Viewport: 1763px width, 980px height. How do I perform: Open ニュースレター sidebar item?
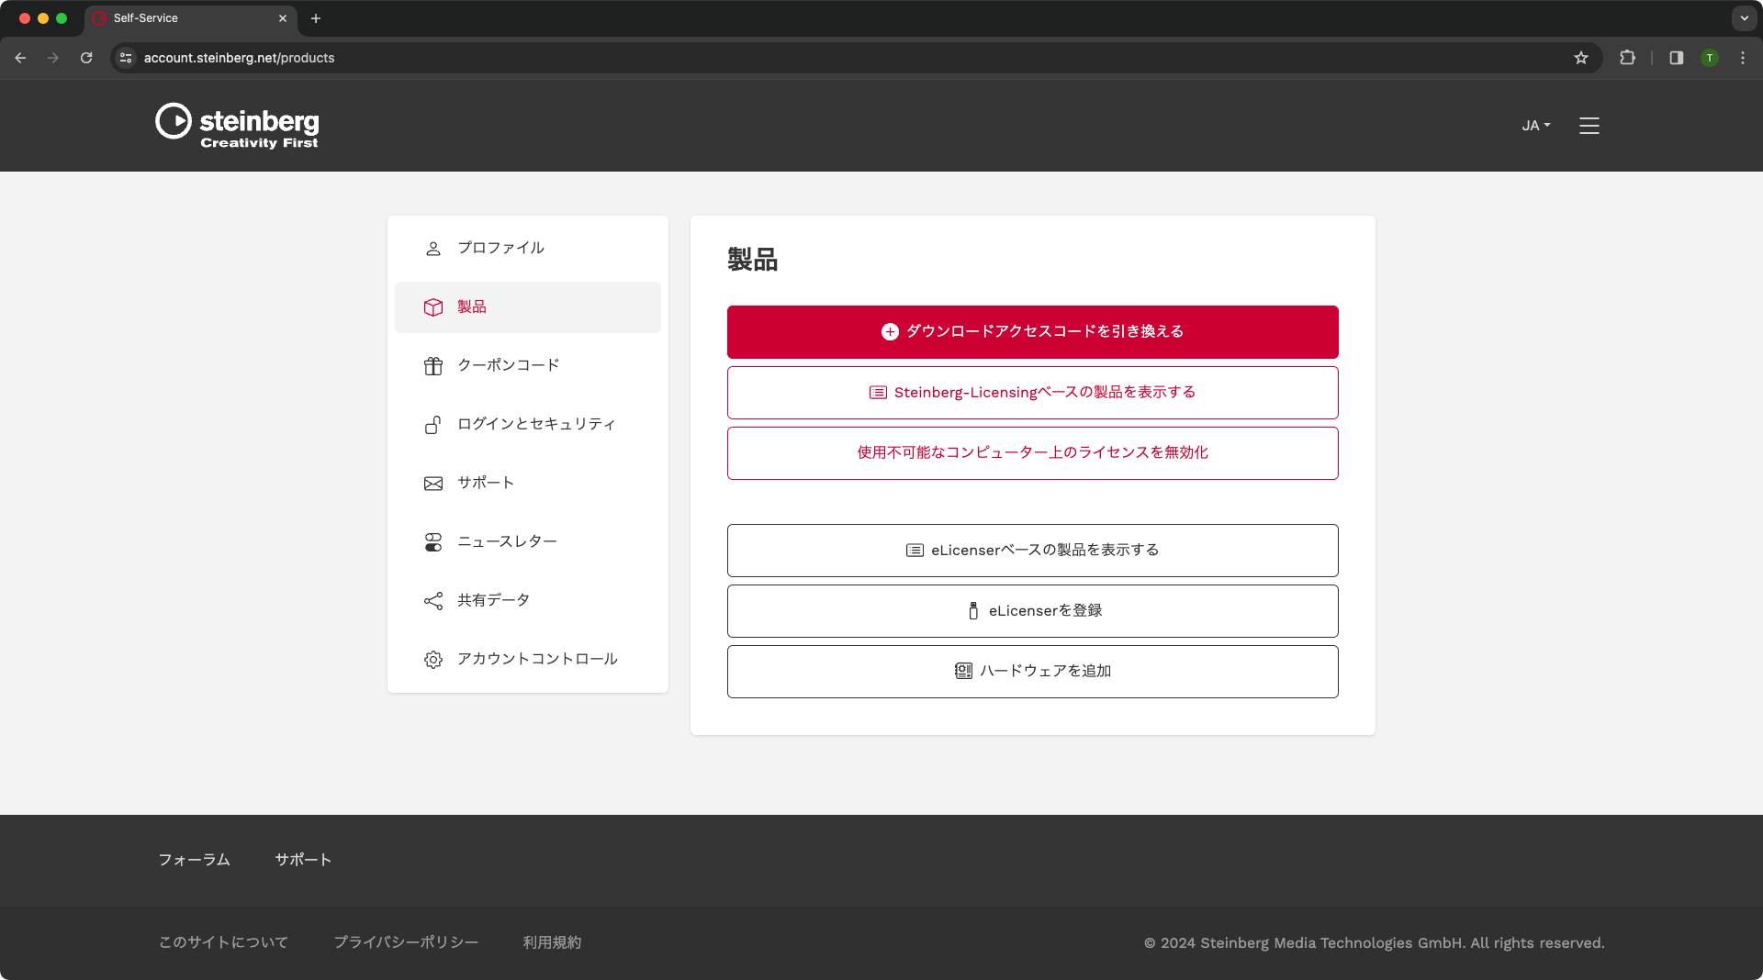527,541
